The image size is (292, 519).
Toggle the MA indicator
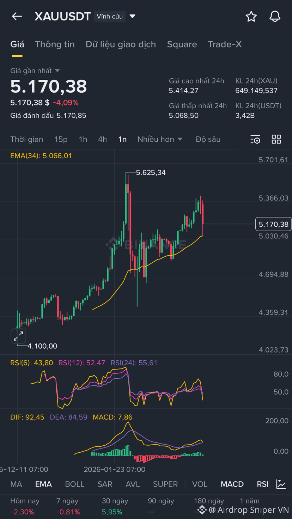click(16, 484)
